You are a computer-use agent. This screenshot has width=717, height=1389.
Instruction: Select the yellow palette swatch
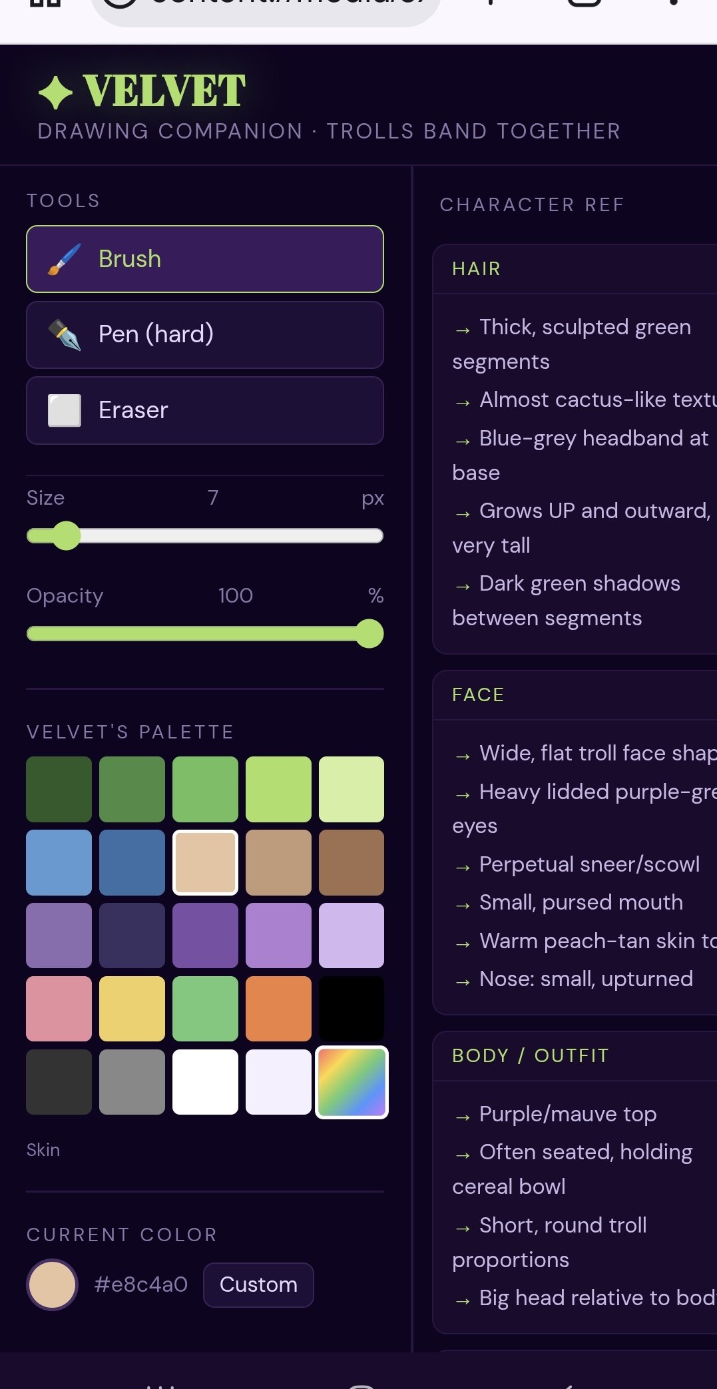132,1009
